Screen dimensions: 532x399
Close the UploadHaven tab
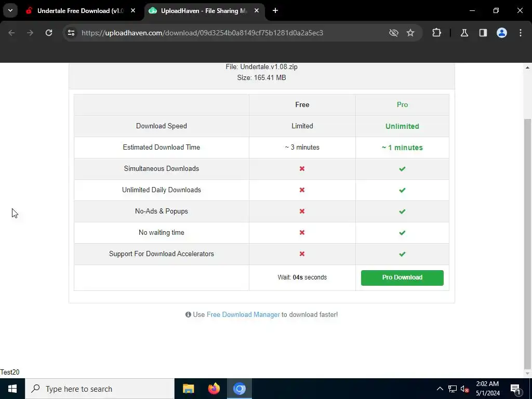(257, 11)
